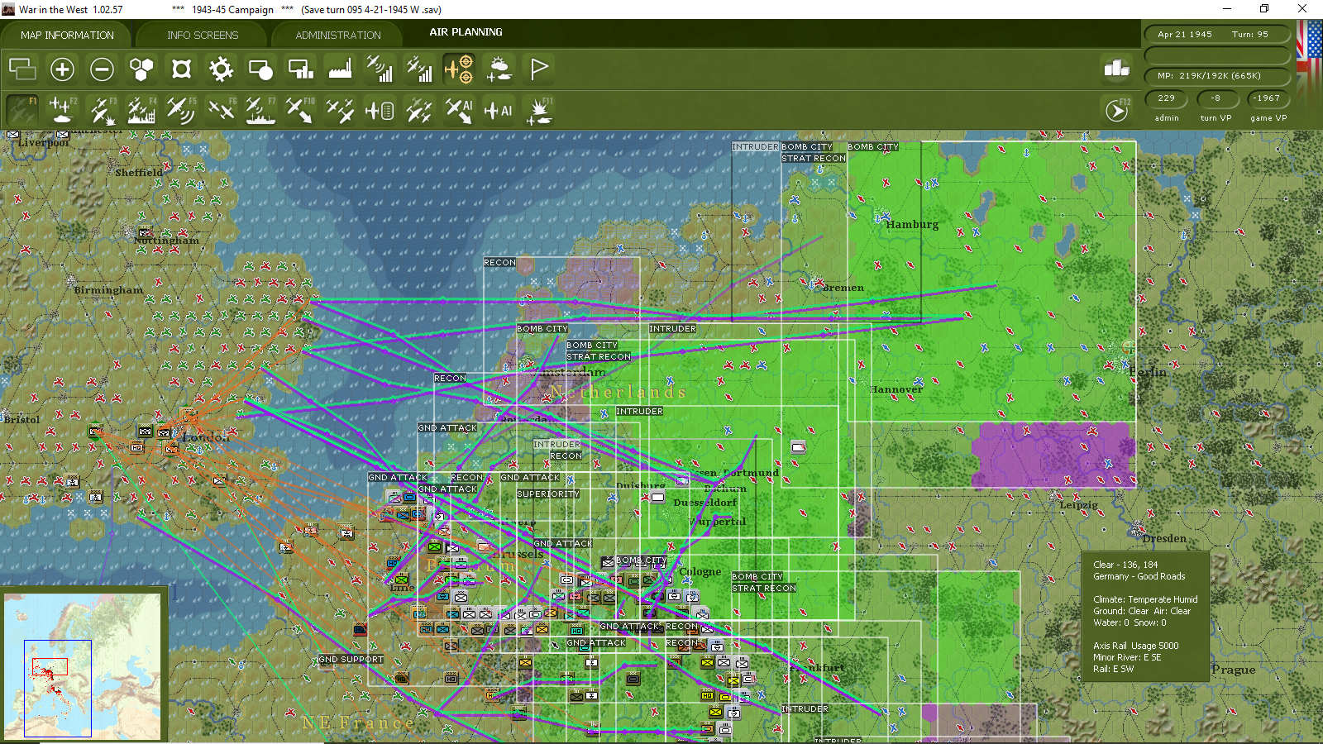Click the Europe minimap thumbnail
The image size is (1323, 744).
pyautogui.click(x=82, y=665)
